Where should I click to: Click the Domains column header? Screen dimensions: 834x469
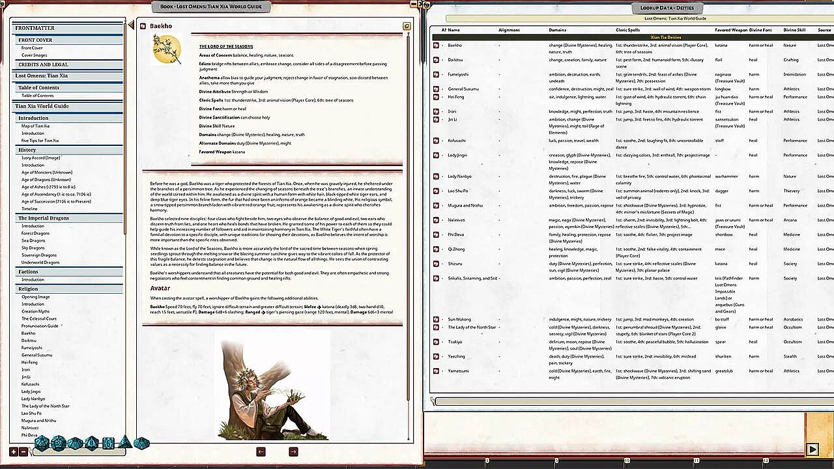(x=558, y=30)
